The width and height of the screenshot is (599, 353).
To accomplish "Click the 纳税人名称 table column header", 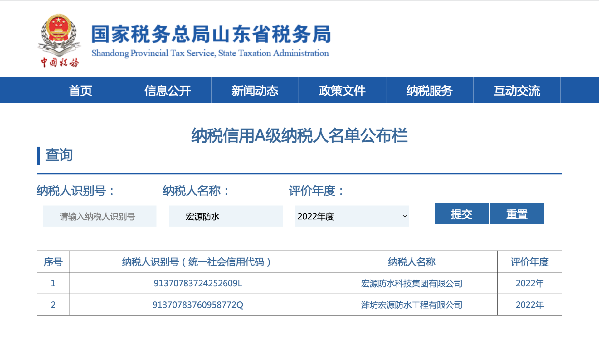I will pyautogui.click(x=412, y=262).
